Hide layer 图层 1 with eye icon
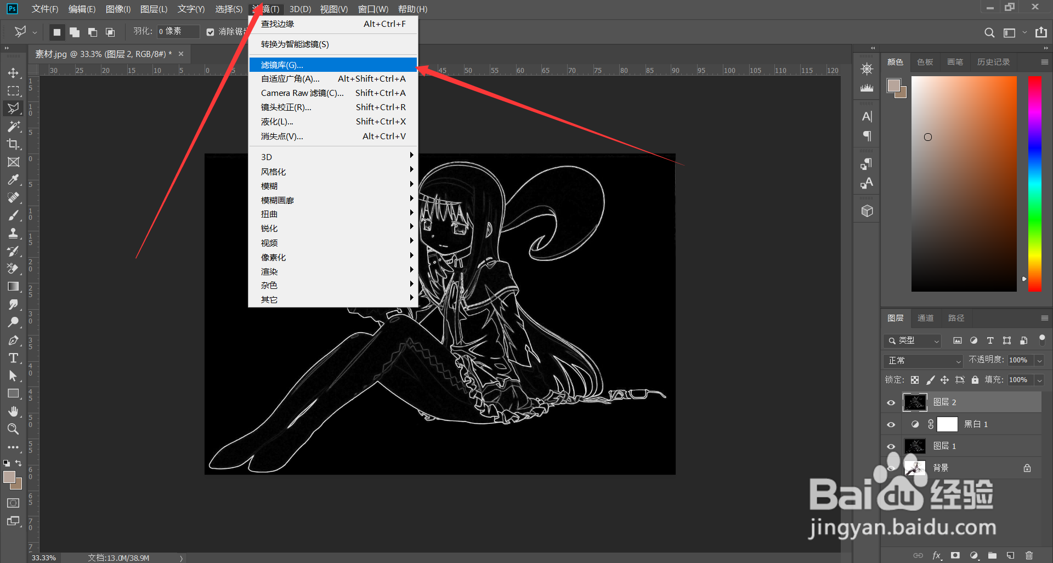Viewport: 1053px width, 563px height. pos(891,446)
